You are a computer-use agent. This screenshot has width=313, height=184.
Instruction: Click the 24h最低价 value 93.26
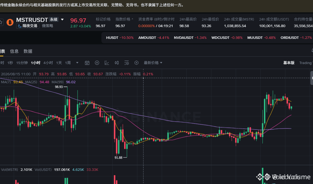(206, 26)
